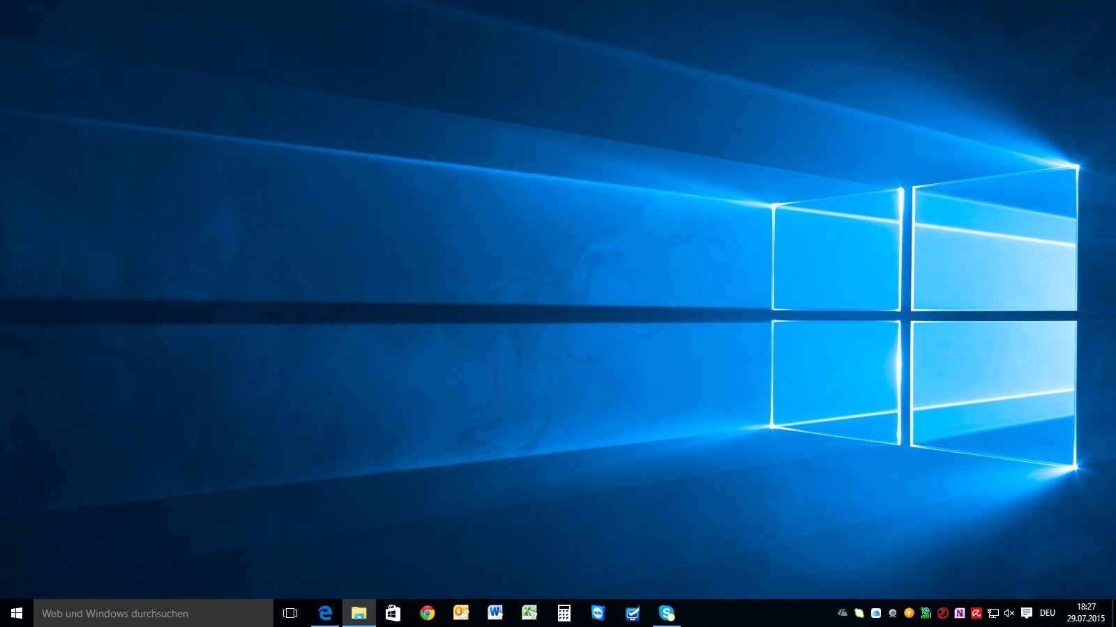
Task: Click the muted volume speaker icon
Action: click(x=1009, y=613)
